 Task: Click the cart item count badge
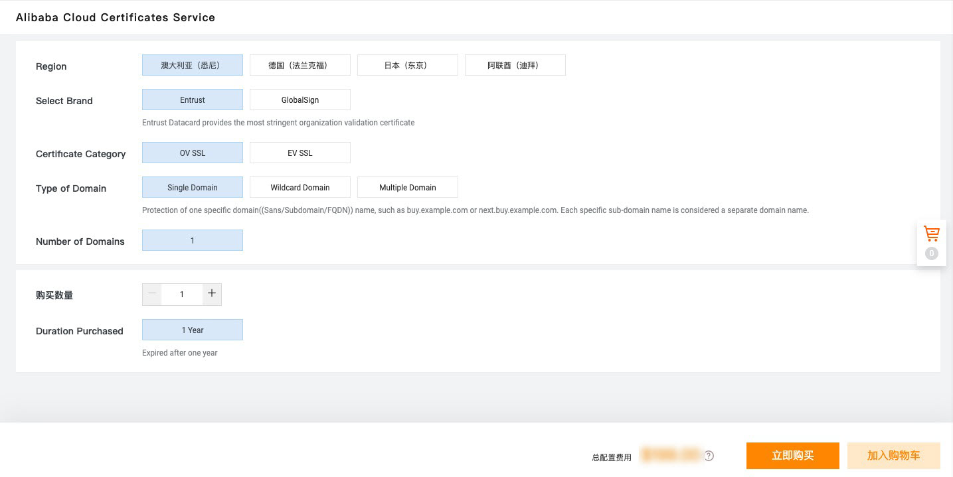932,253
